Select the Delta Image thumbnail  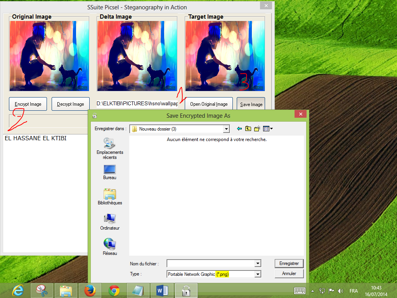click(137, 56)
